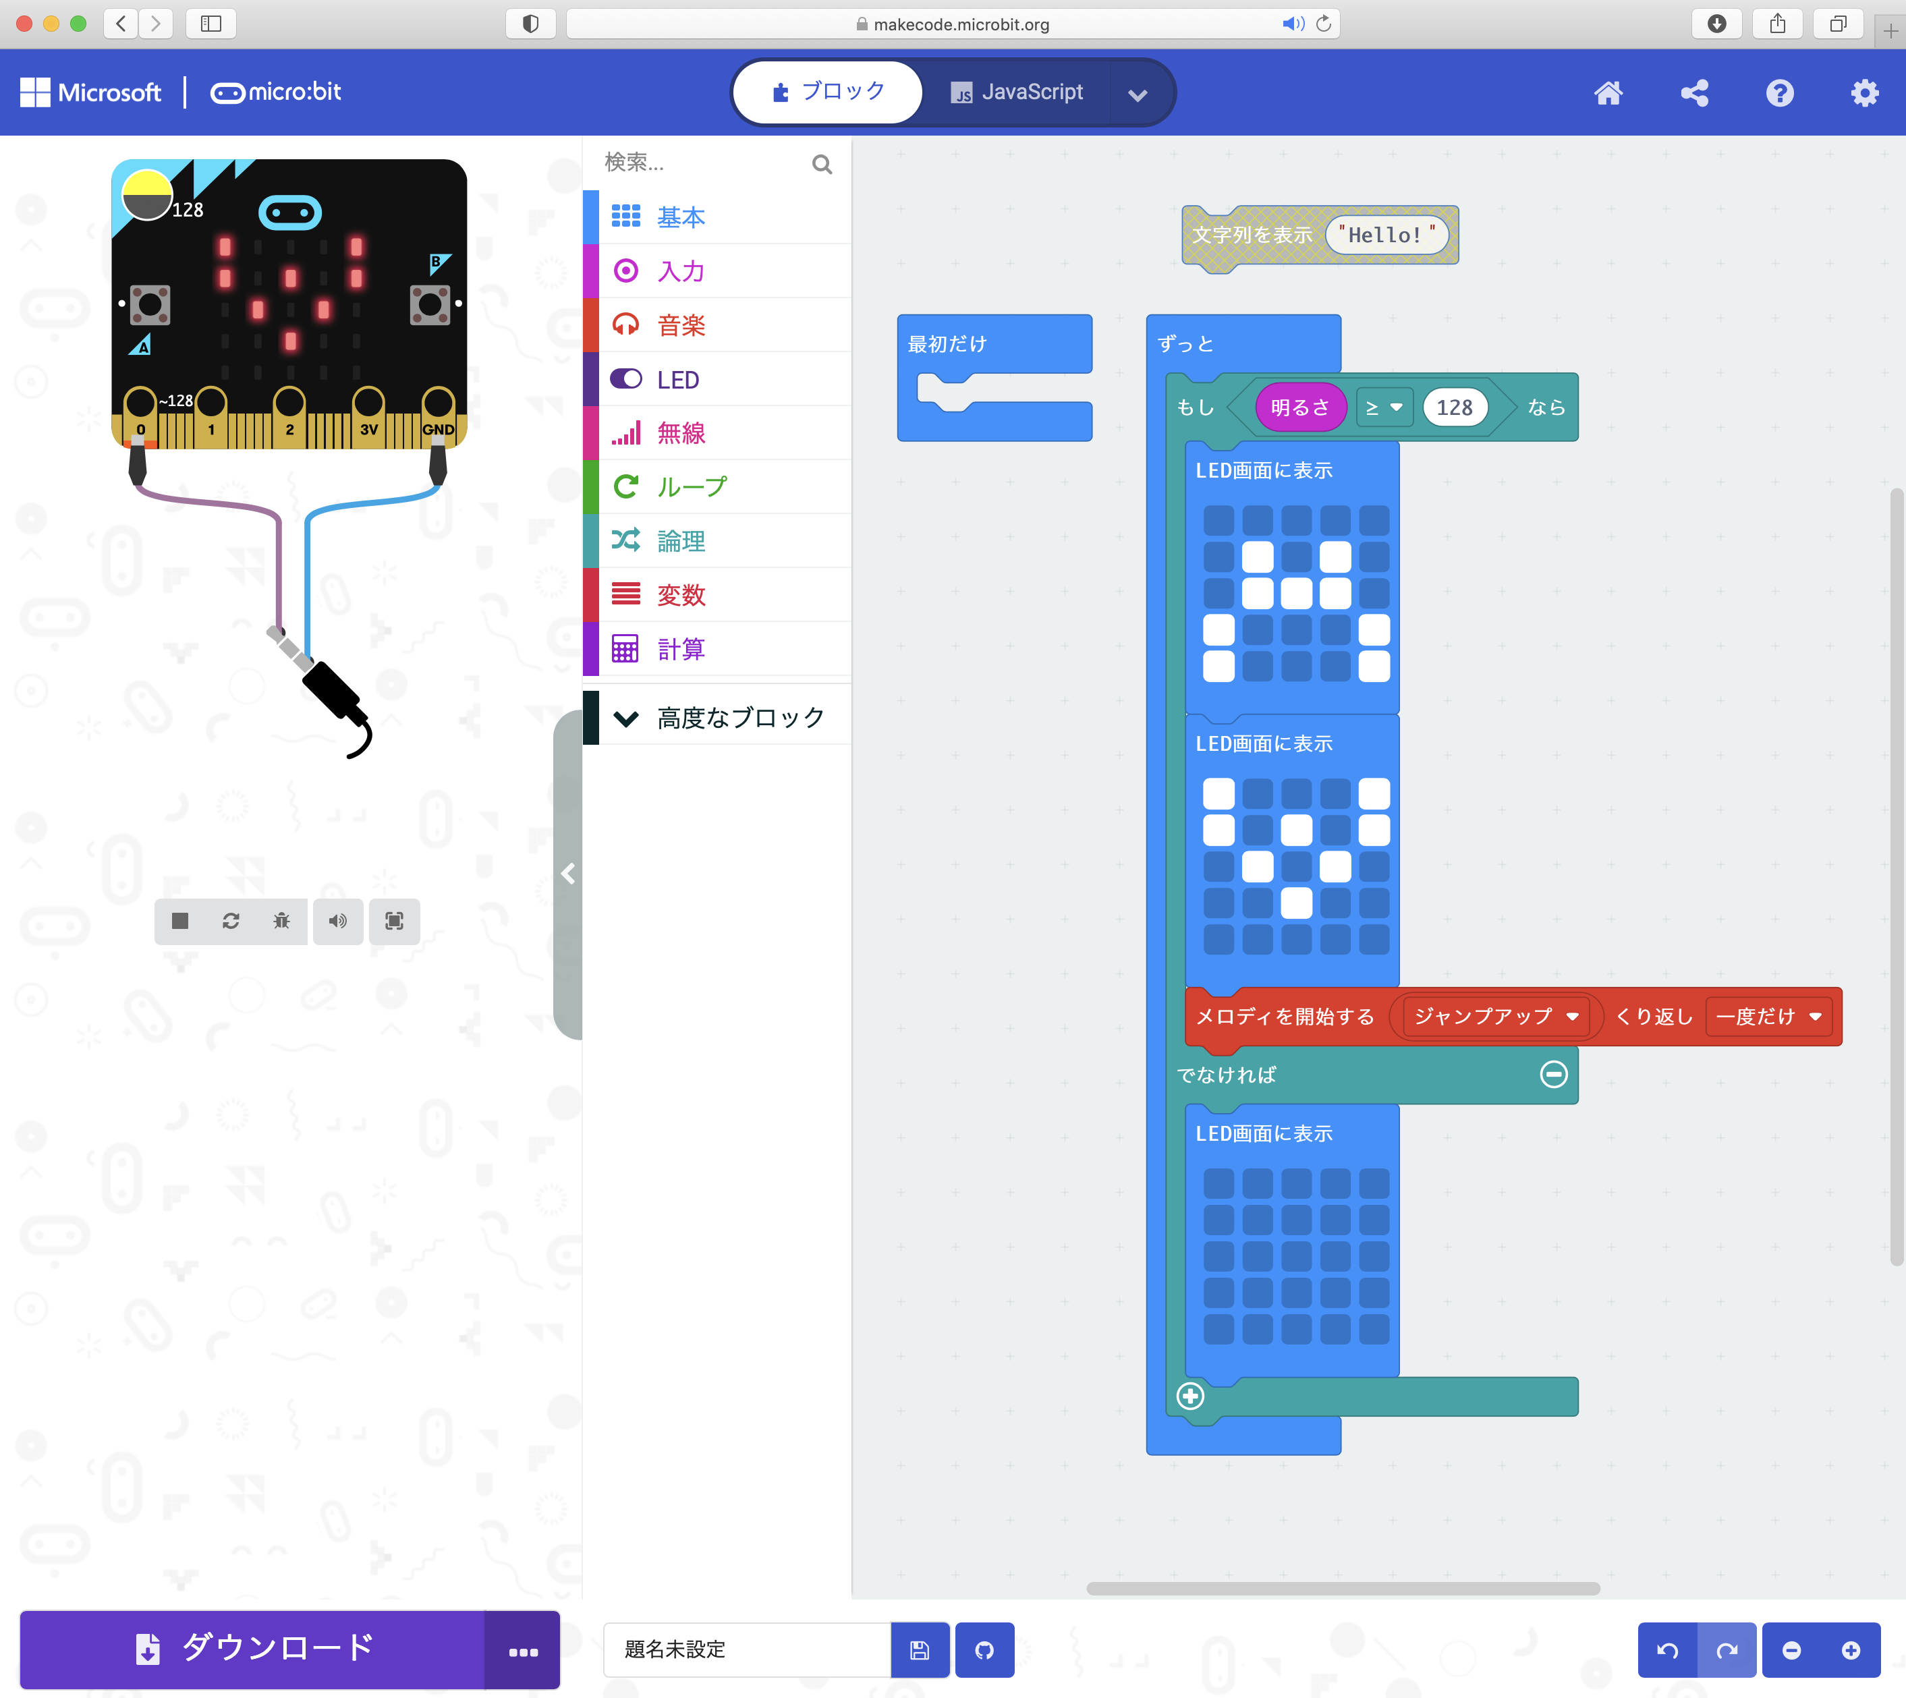Click the 検索 search input field

coord(704,163)
